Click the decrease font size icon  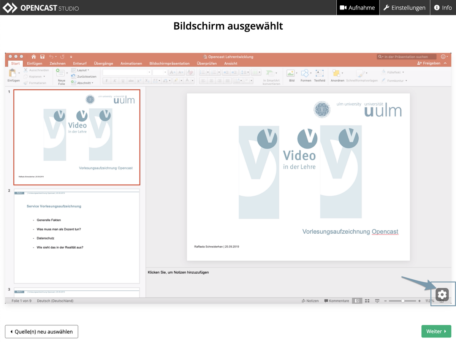click(x=181, y=72)
